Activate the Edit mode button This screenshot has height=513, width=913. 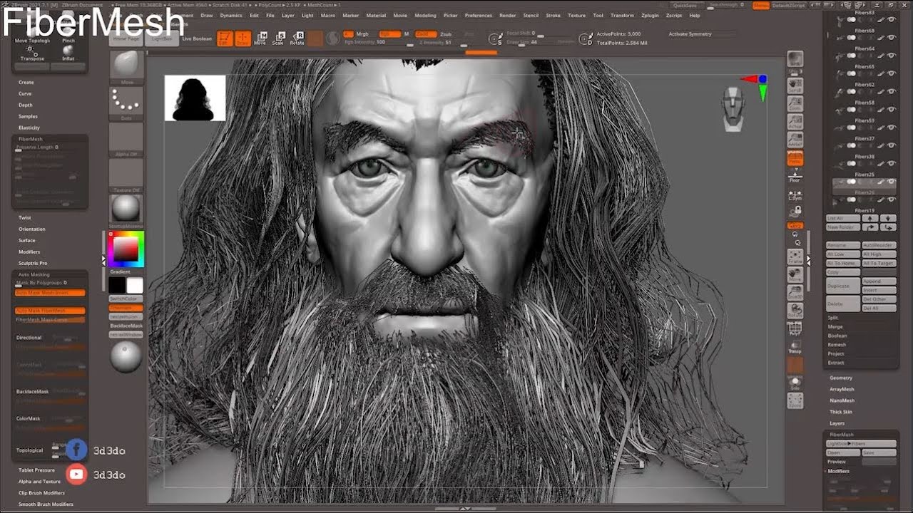225,38
